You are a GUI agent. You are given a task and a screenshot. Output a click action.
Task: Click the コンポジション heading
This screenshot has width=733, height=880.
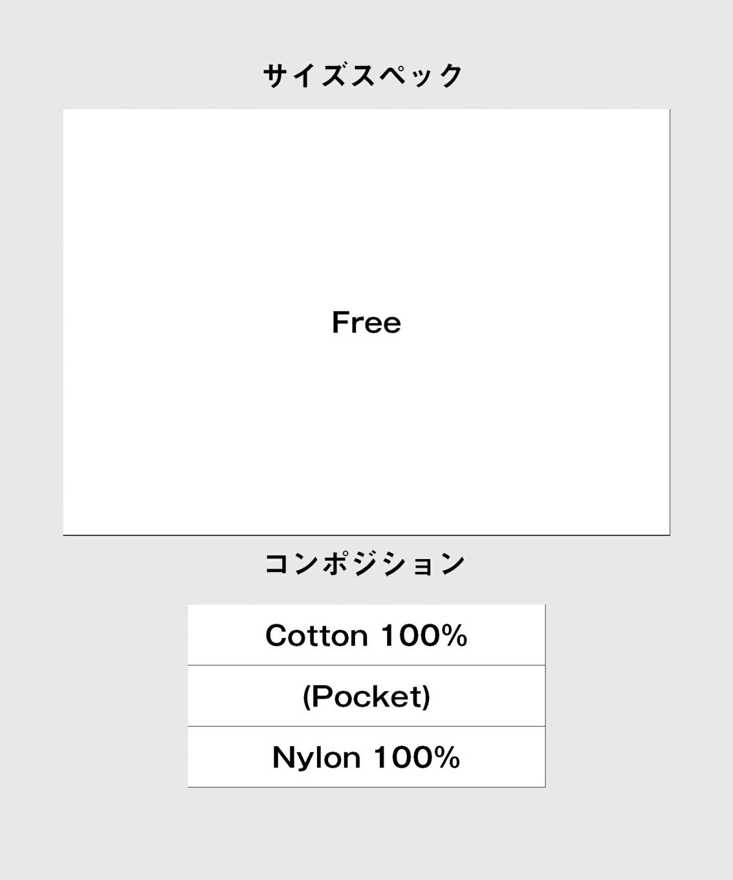[365, 563]
